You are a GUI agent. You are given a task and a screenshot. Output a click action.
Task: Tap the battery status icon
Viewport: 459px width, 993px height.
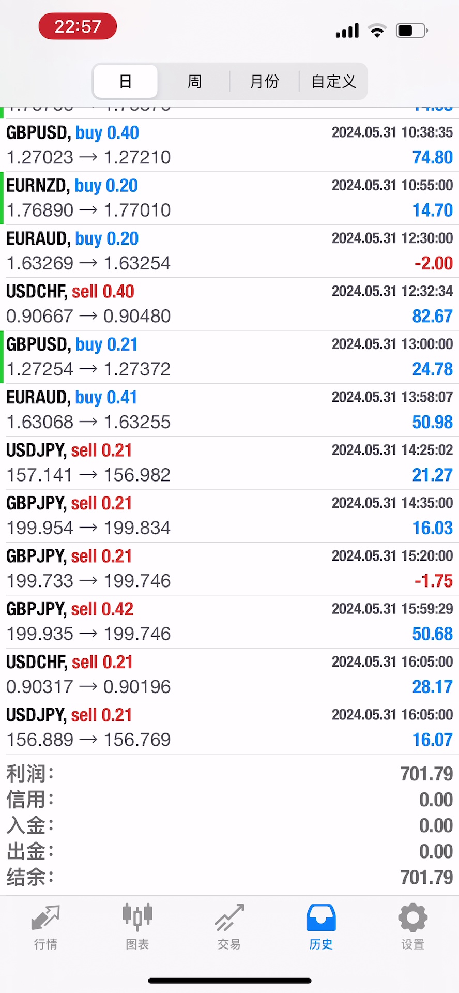(x=411, y=31)
